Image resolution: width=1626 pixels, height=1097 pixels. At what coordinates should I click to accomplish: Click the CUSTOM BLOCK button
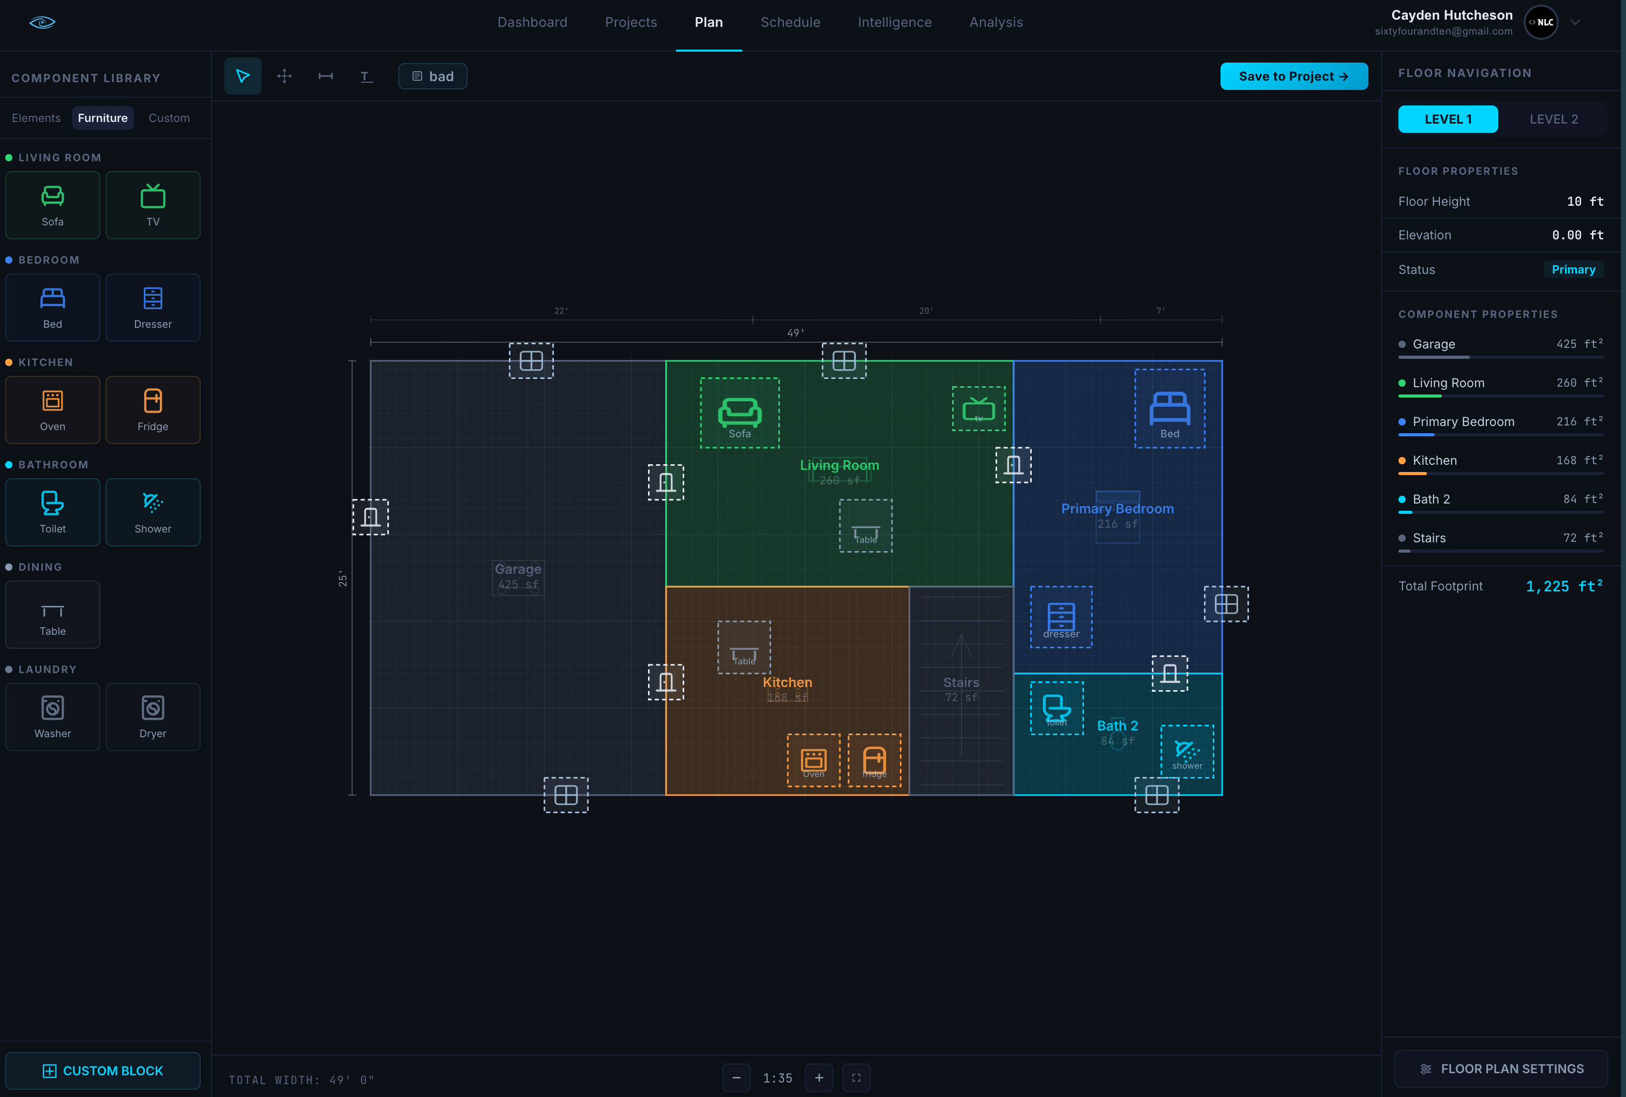pyautogui.click(x=103, y=1071)
